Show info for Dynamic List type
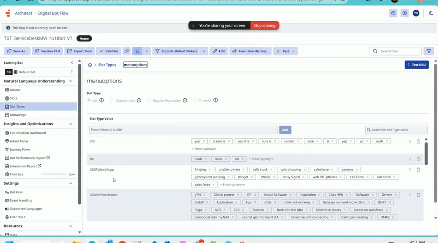The width and height of the screenshot is (438, 243). tap(139, 100)
